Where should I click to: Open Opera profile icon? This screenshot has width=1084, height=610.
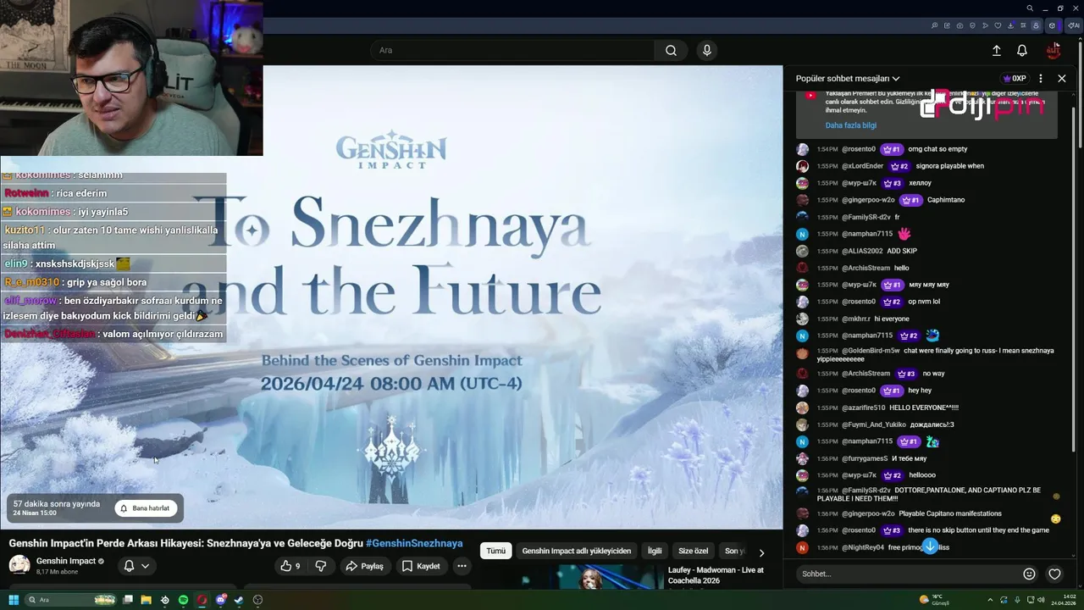tap(1036, 25)
